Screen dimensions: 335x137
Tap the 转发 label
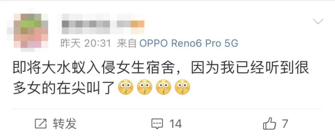tap(65, 124)
